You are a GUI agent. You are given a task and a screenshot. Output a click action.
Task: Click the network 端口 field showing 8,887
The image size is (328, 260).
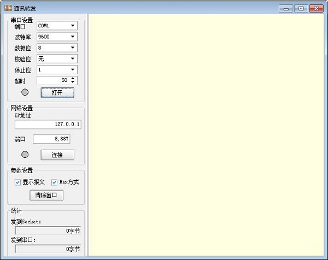click(51, 139)
